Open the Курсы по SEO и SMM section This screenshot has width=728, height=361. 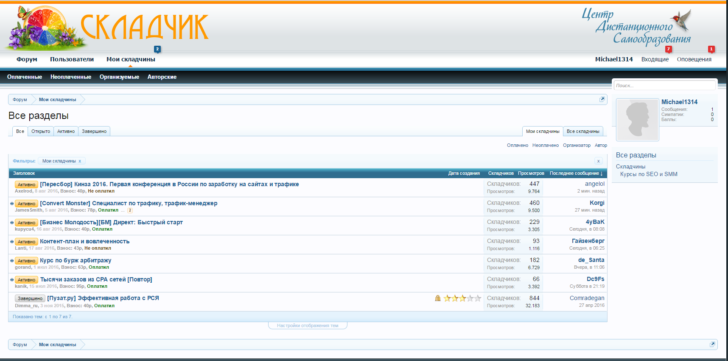click(648, 174)
